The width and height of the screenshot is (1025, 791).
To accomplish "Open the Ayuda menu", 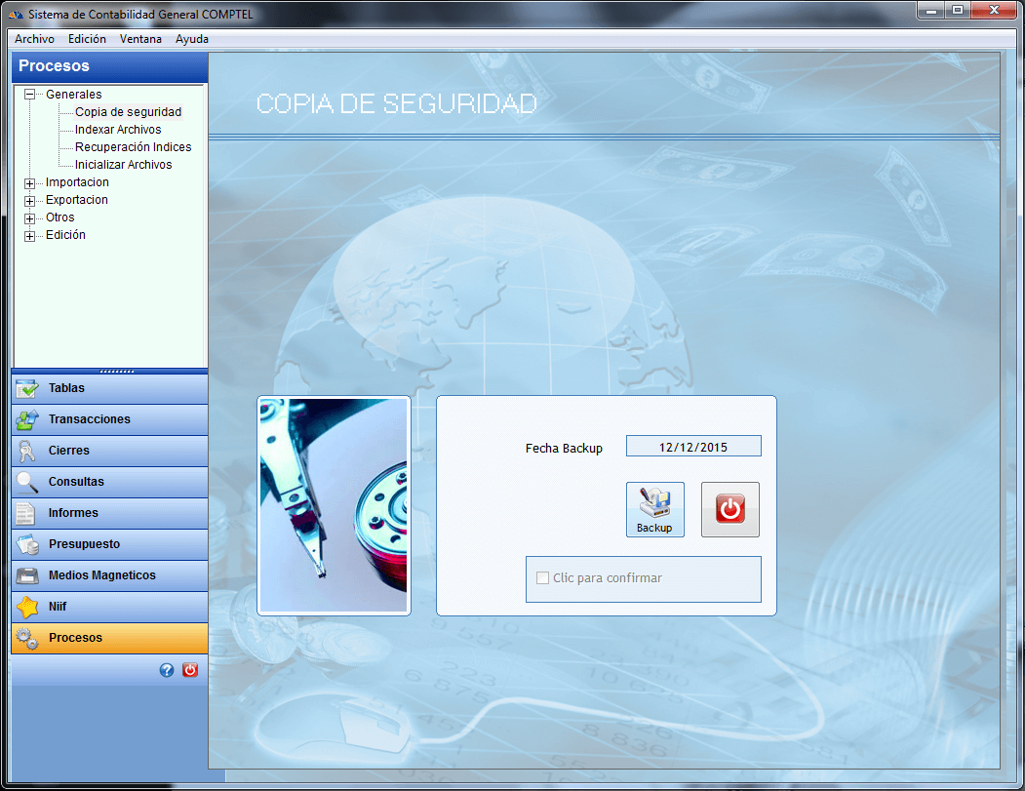I will [192, 39].
